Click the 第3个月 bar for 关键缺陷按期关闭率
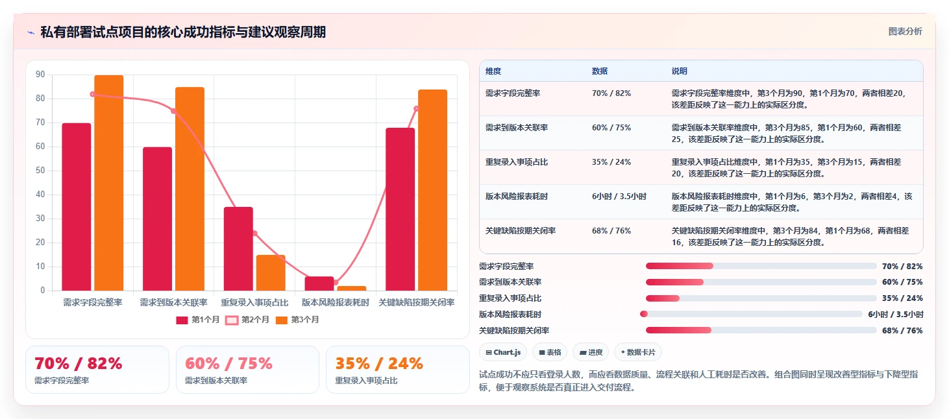Image resolution: width=949 pixels, height=419 pixels. (432, 190)
